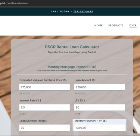Screen dimensions: 140x136
Task: Select the CALL TODAY banner text
Action: (60, 12)
